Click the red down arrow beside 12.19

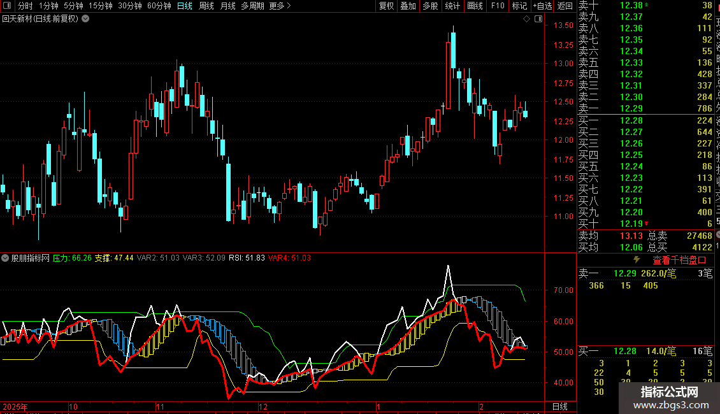pyautogui.click(x=647, y=224)
